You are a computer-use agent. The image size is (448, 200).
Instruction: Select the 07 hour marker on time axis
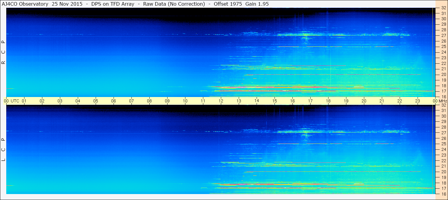[x=131, y=101]
